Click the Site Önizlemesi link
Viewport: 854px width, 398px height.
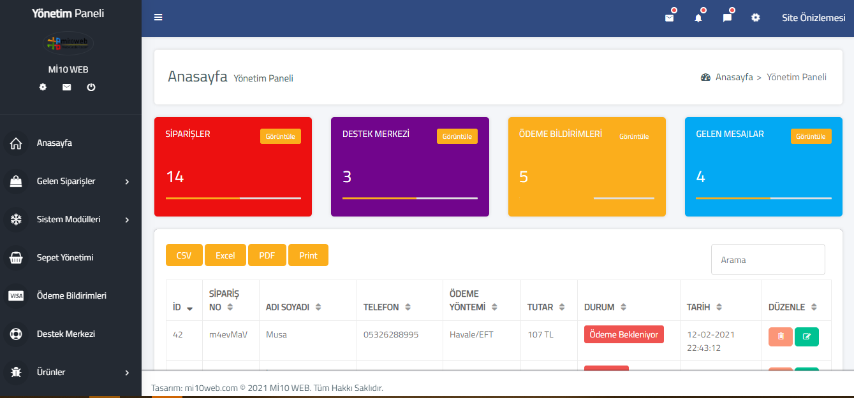pyautogui.click(x=813, y=18)
